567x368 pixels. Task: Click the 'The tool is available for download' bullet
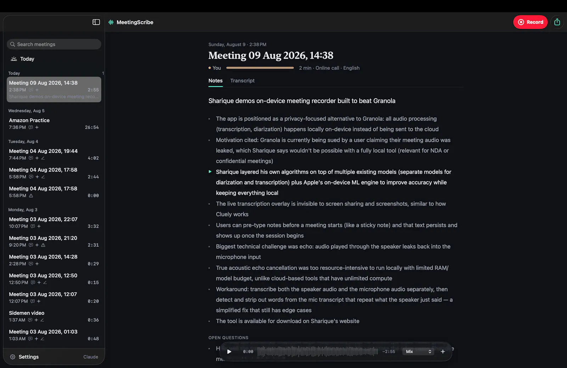click(288, 321)
